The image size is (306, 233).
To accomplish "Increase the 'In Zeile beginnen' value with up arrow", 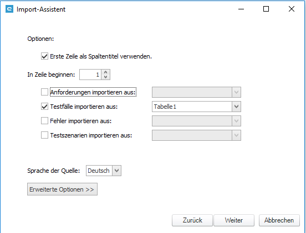I will coord(105,72).
